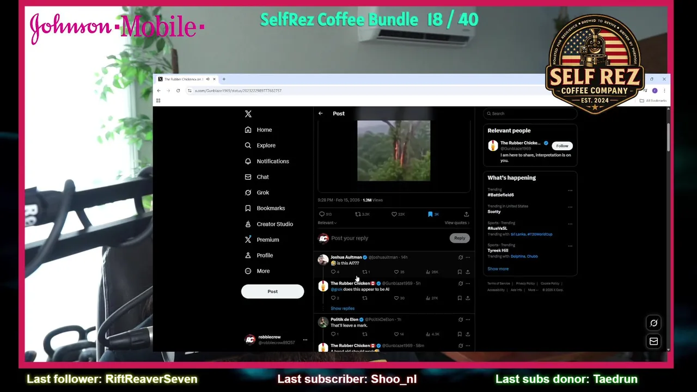This screenshot has height=392, width=697.
Task: Close The Rubber Chicken browser tab
Action: click(x=214, y=79)
